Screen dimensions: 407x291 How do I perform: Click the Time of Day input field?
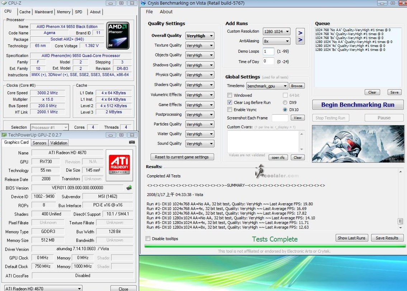point(268,62)
